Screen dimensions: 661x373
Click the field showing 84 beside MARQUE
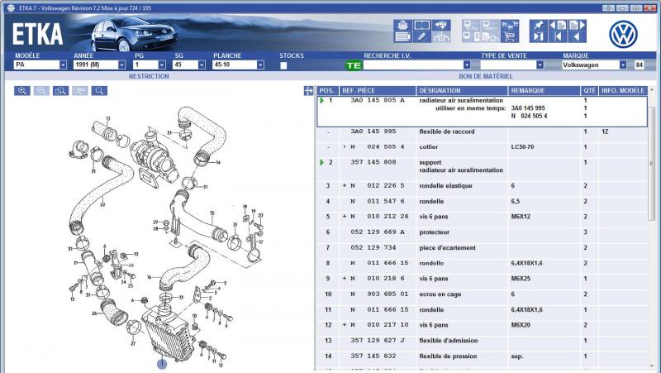click(640, 65)
